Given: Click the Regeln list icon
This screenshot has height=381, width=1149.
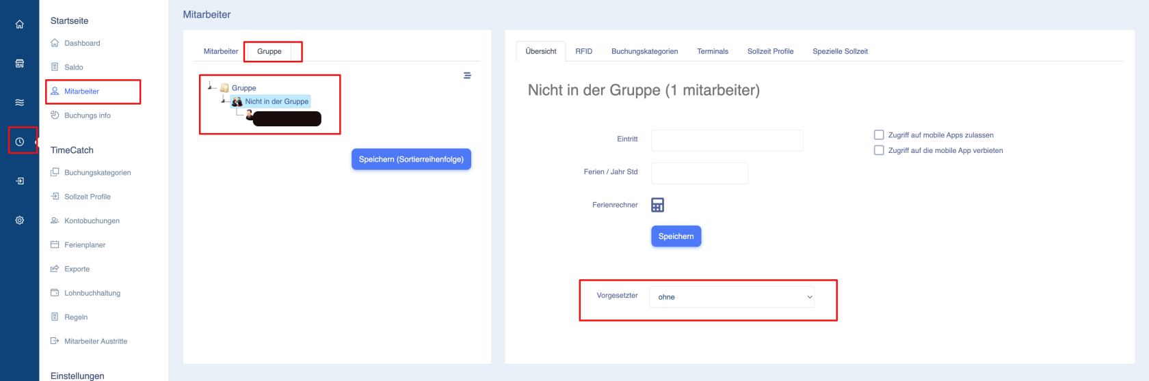Looking at the screenshot, I should coord(55,317).
